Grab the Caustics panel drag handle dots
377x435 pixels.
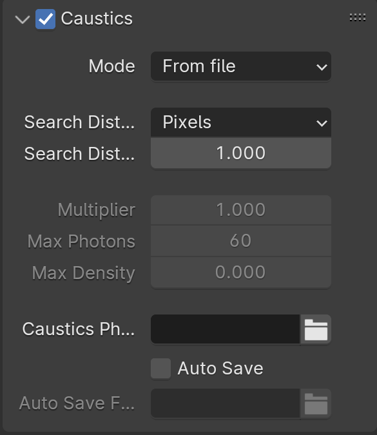point(357,18)
